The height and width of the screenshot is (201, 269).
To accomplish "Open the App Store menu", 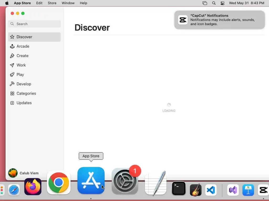I will (x=22, y=3).
